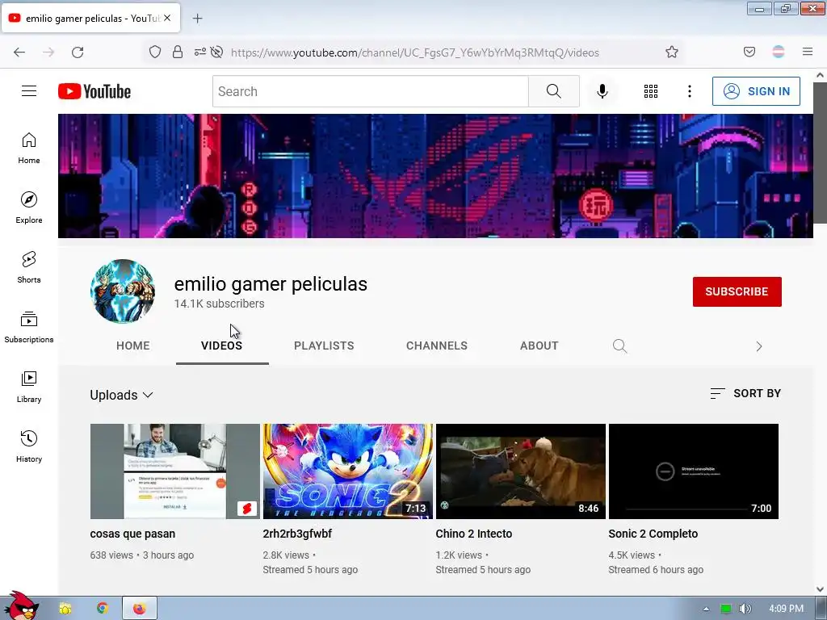This screenshot has height=620, width=827.
Task: Open the volume control in system tray
Action: [x=745, y=609]
